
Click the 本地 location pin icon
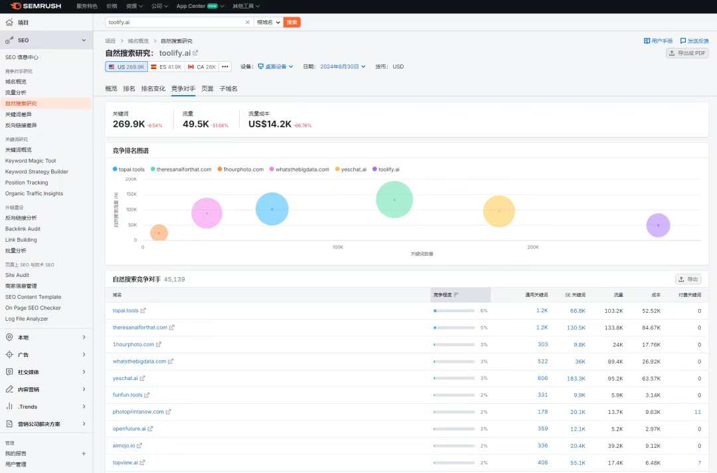(9, 337)
